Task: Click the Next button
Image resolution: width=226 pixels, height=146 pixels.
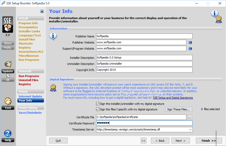Action: click(180, 141)
